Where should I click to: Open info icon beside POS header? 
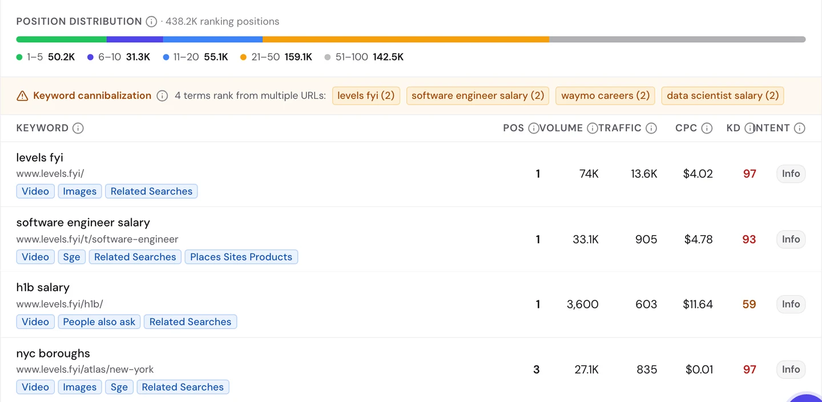[533, 128]
